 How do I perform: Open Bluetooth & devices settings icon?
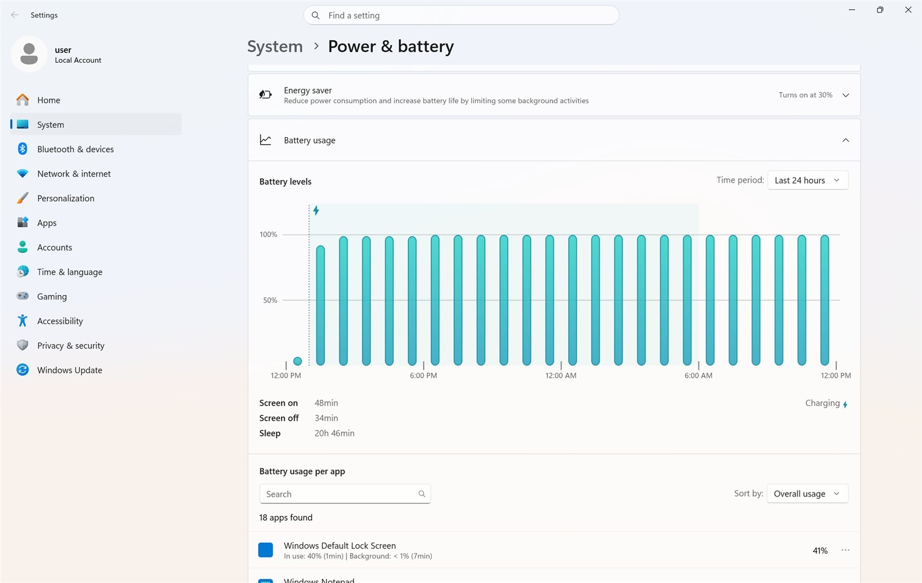pos(22,149)
